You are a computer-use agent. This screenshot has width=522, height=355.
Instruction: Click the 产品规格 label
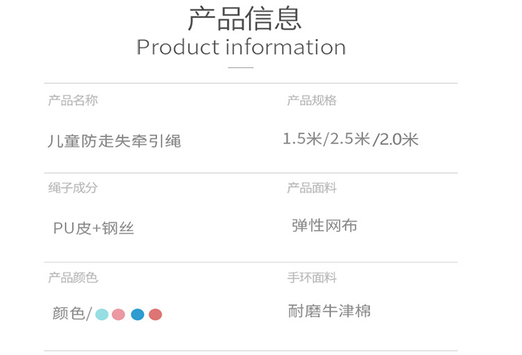[312, 101]
